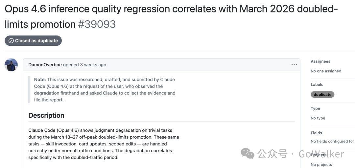Click the 'No type' text
Viewport: 355px width, 168px height.
click(x=318, y=118)
